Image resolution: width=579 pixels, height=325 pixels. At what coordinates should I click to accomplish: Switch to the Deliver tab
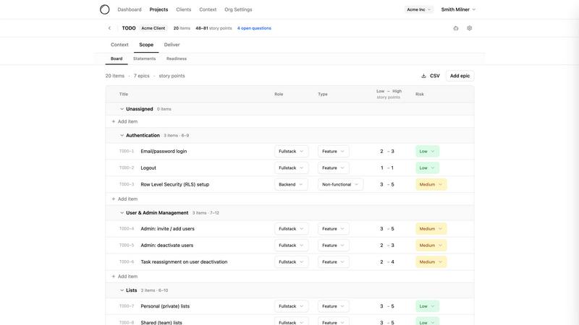(172, 45)
